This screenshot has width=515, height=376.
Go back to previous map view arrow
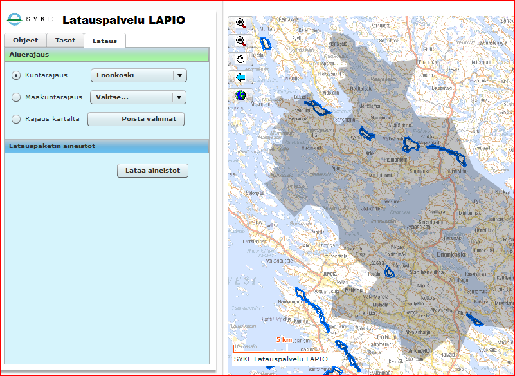click(240, 78)
